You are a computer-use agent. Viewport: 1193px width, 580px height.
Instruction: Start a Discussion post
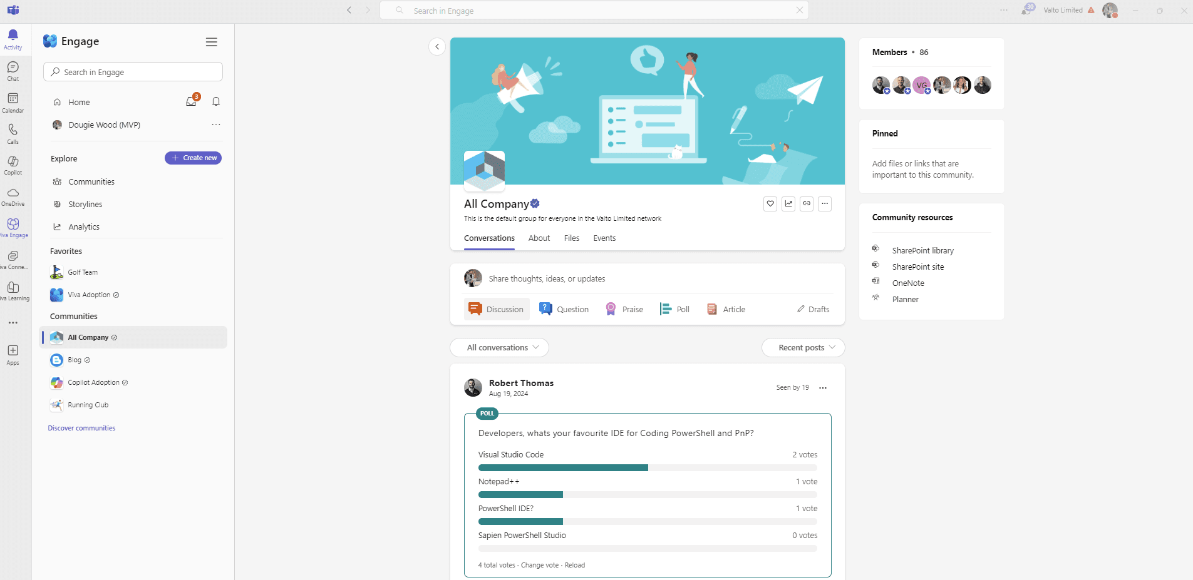(x=497, y=309)
